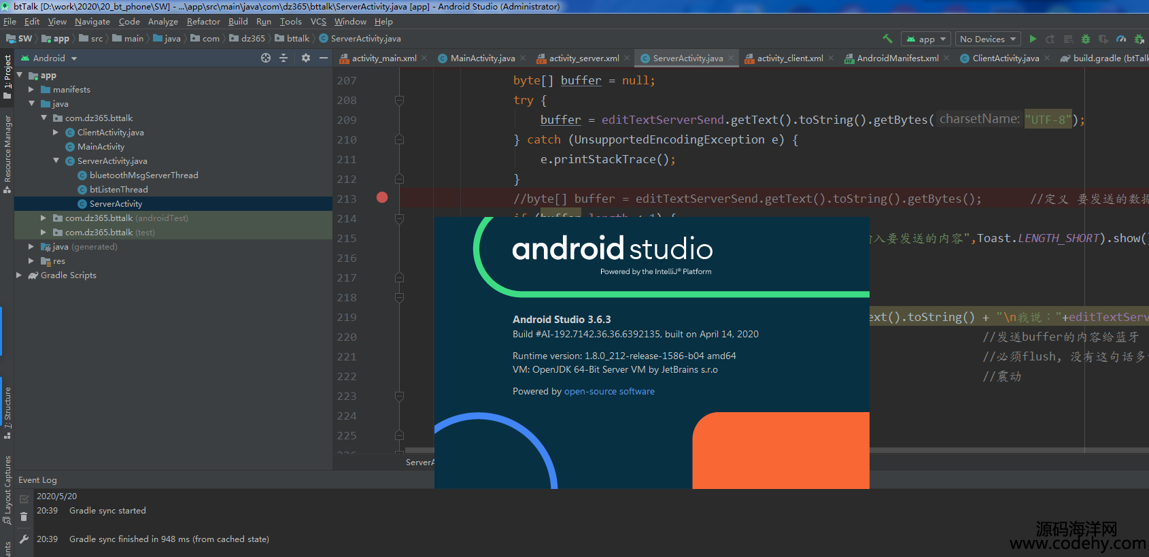
Task: Open the VCS menu
Action: pyautogui.click(x=318, y=21)
